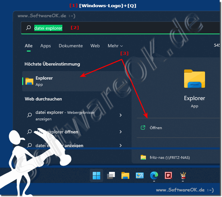Expand arrow for datei explorer öffnen

120,132
